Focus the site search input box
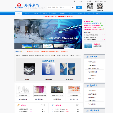Screen dimensions: 113x113 click(x=59, y=7)
